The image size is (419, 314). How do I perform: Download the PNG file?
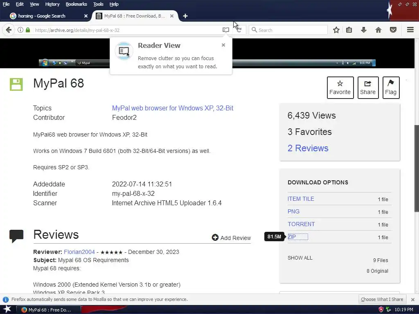(293, 211)
